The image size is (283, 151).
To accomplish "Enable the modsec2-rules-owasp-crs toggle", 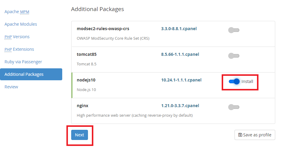I will pyautogui.click(x=234, y=30).
